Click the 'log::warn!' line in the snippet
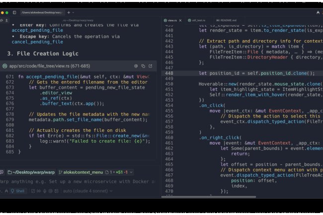 tap(95, 141)
